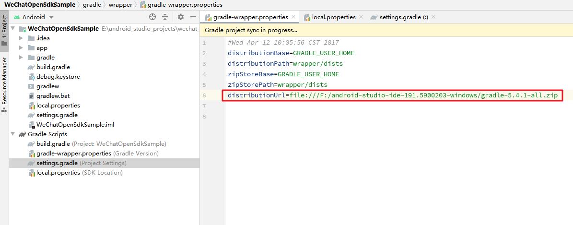This screenshot has width=573, height=225.
Task: Click the Android icon in the panel header
Action: click(x=17, y=17)
